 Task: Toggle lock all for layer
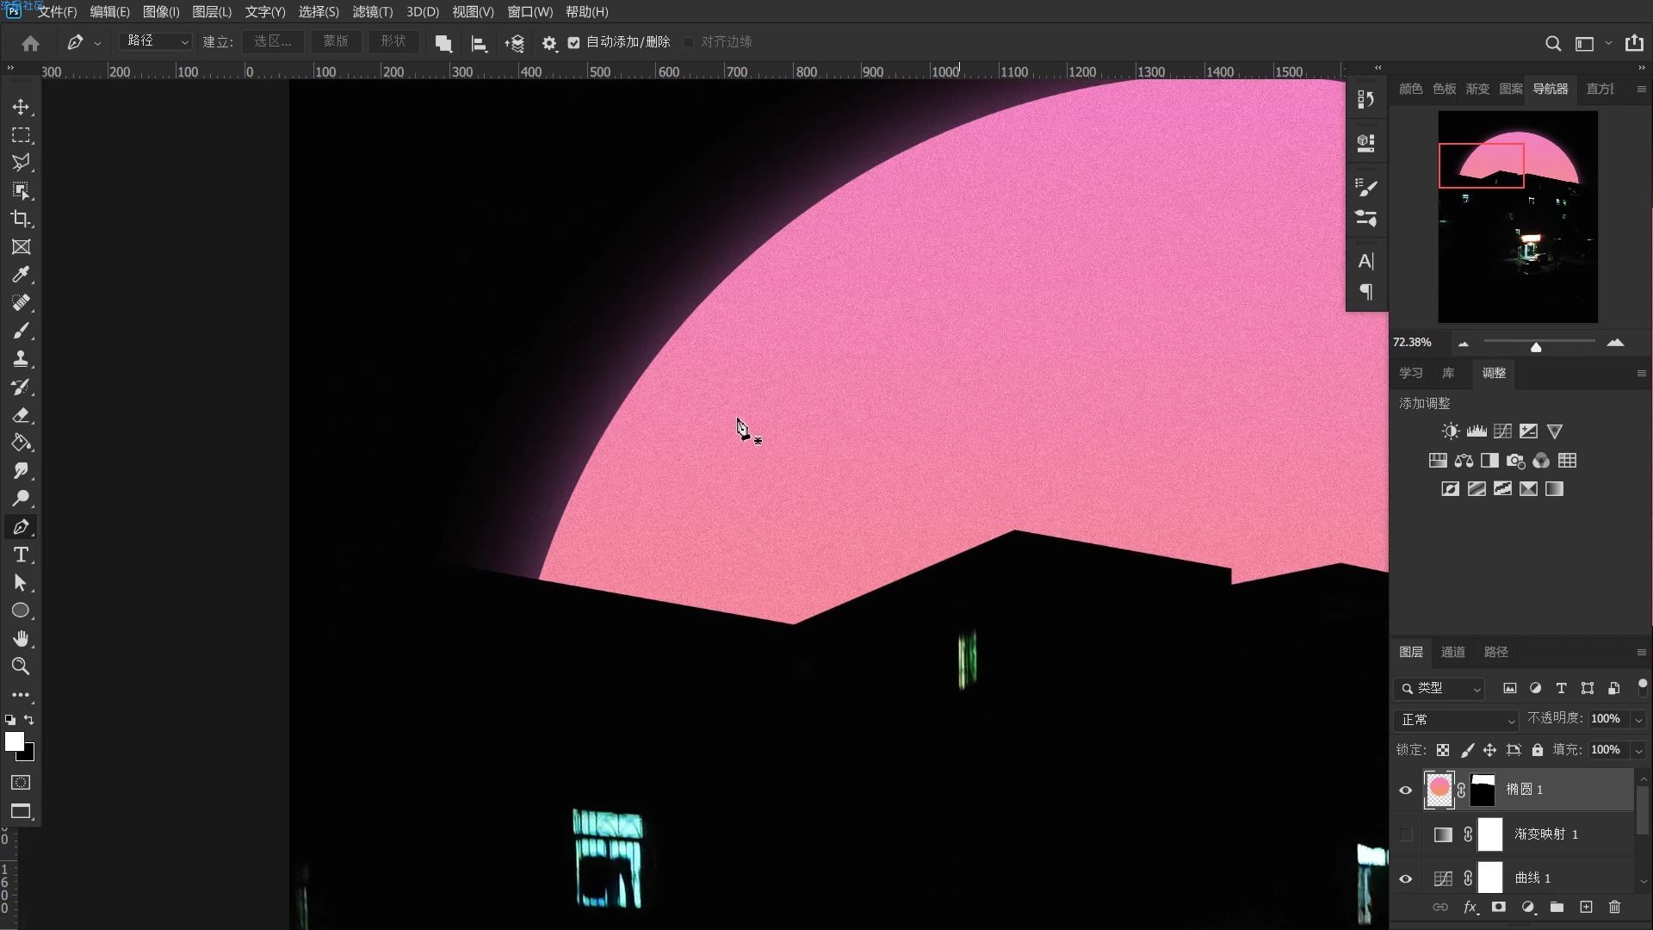(1538, 750)
